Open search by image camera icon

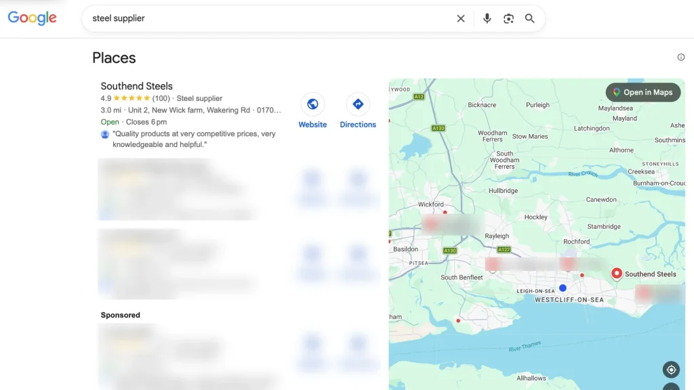pyautogui.click(x=508, y=18)
